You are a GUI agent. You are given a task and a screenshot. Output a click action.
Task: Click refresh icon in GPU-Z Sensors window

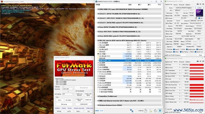pyautogui.click(x=200, y=61)
